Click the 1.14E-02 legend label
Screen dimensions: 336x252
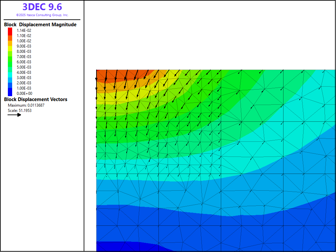coord(24,31)
